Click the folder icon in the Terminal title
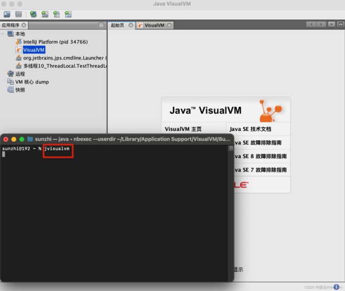The image size is (345, 291). point(30,139)
